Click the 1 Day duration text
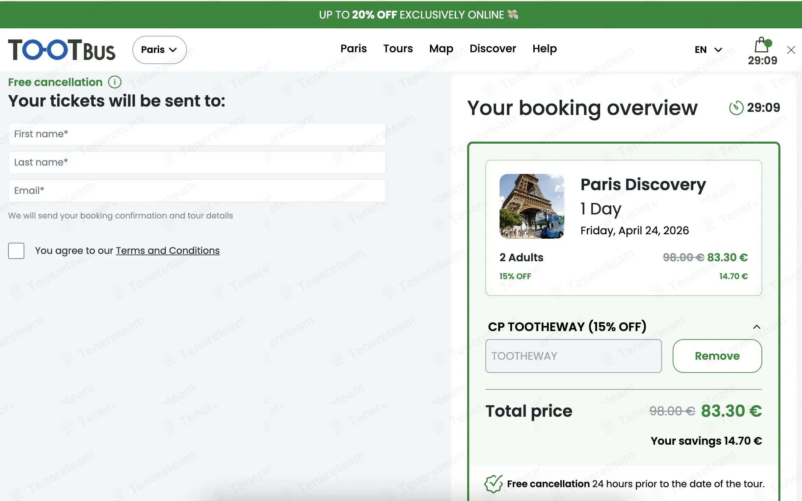Image resolution: width=802 pixels, height=501 pixels. 601,209
